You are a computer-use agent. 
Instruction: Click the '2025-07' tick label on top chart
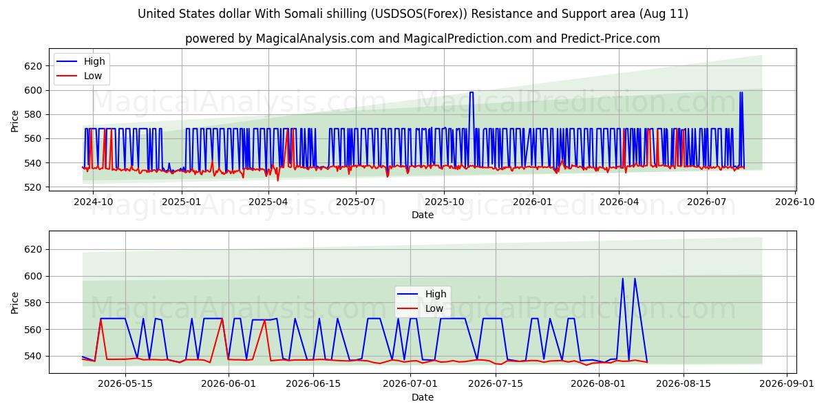click(355, 202)
